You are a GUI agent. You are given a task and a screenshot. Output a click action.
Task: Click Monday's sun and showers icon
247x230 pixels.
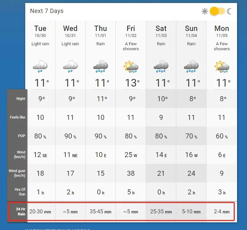click(x=222, y=66)
